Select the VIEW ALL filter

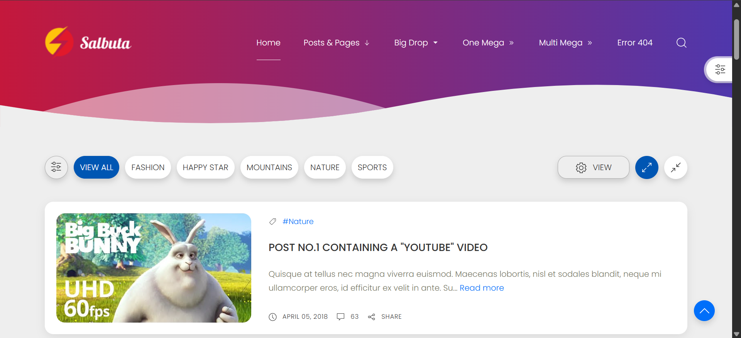96,167
